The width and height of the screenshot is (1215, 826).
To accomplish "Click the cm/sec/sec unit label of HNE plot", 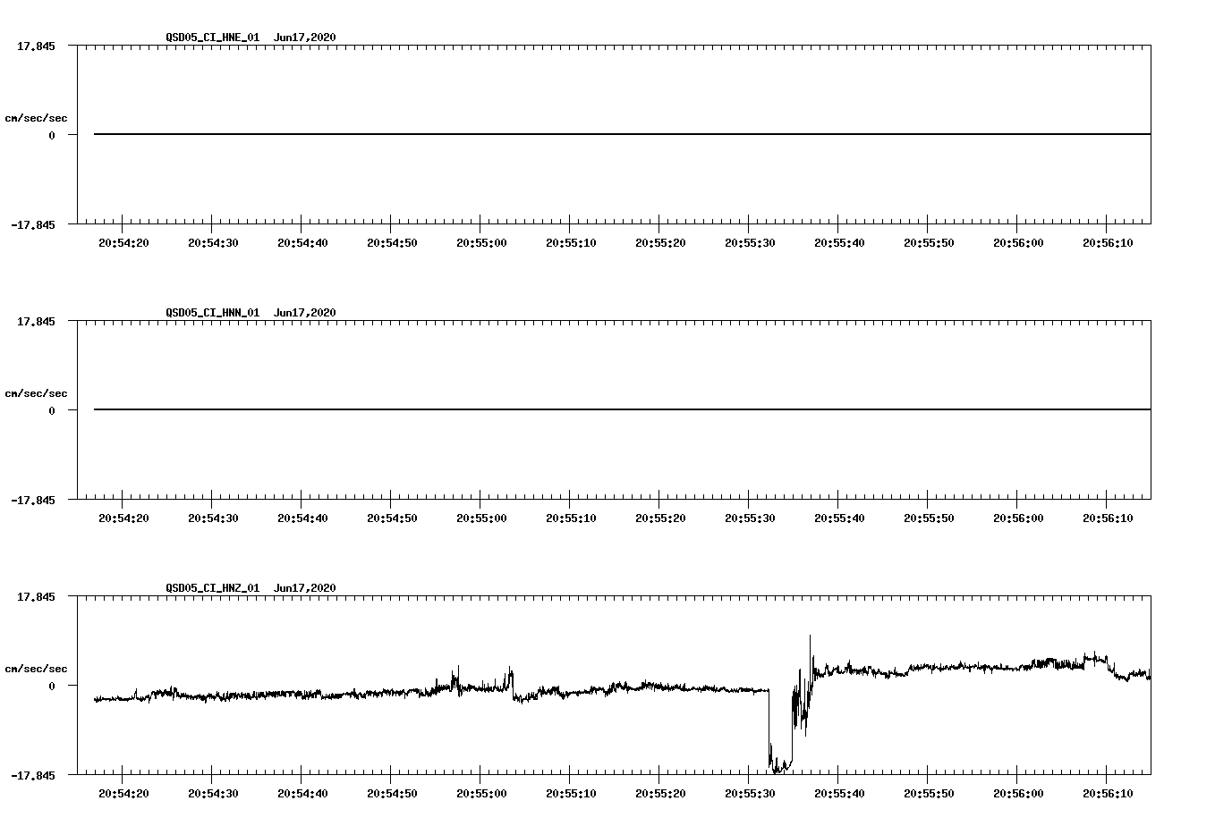I will pyautogui.click(x=36, y=118).
